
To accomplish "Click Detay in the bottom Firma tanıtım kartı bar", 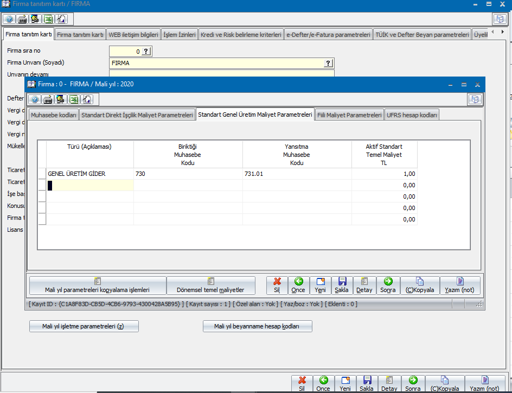I will (x=389, y=384).
